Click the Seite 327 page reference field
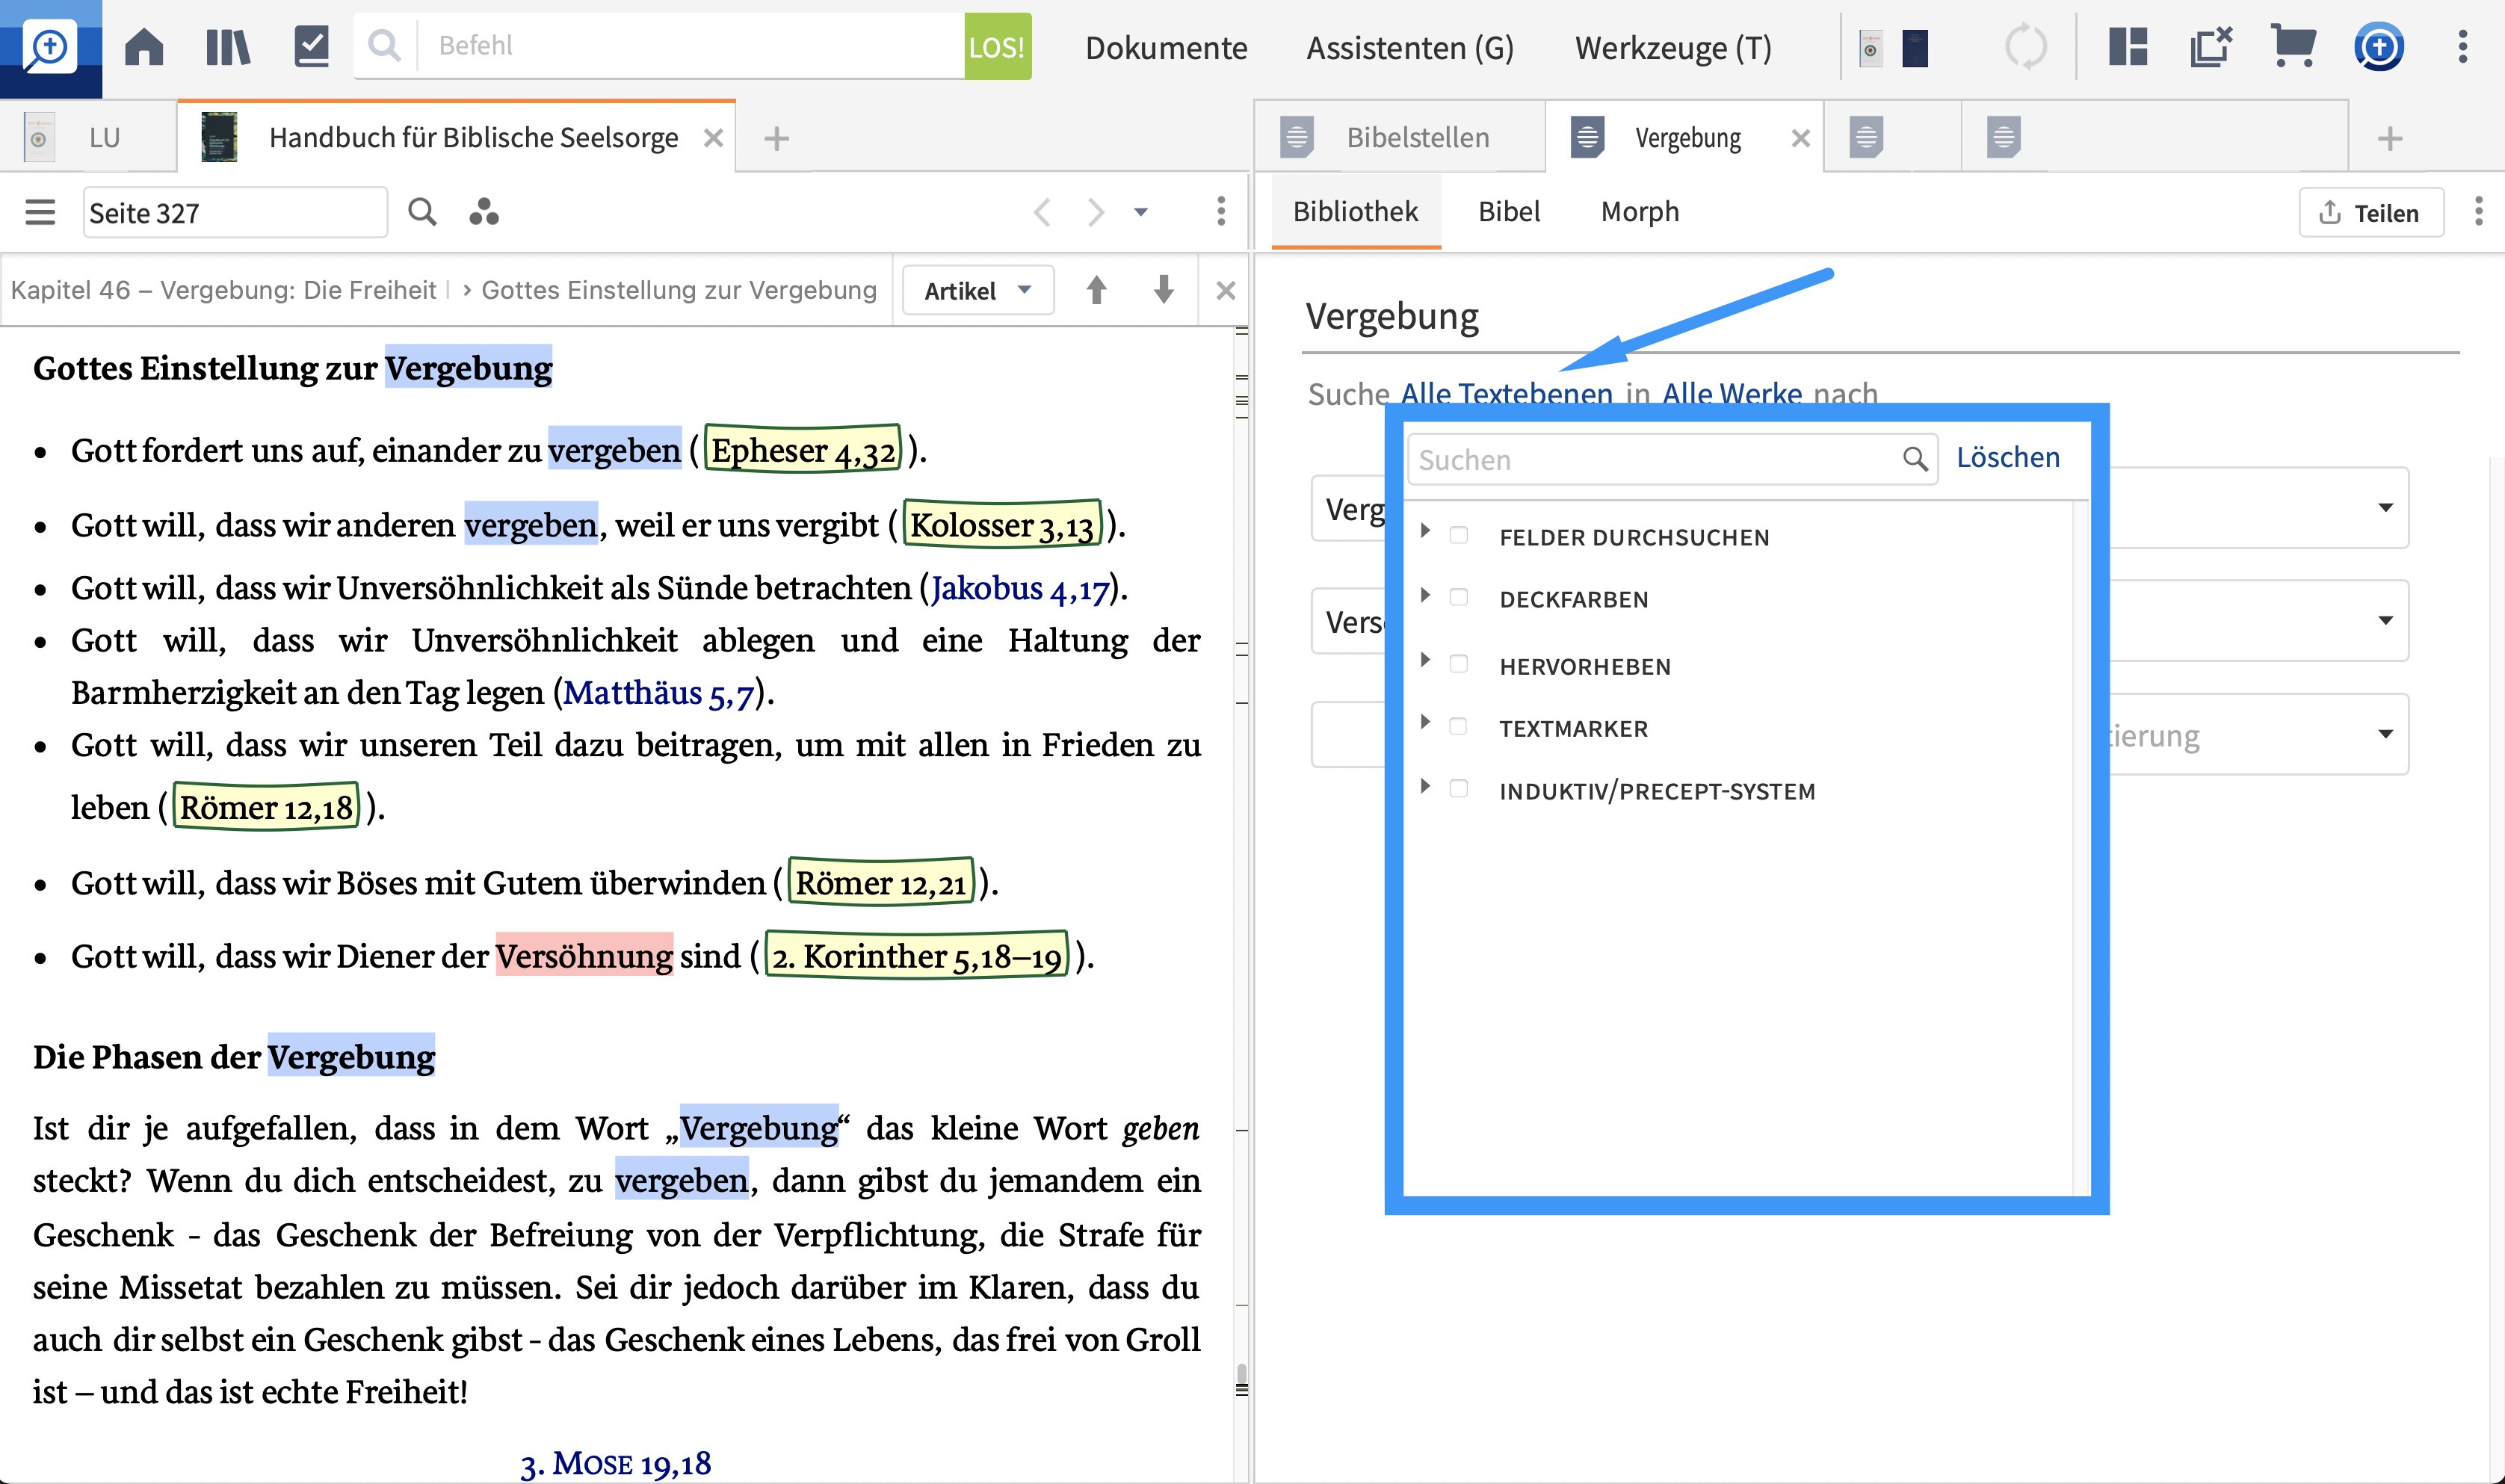Viewport: 2505px width, 1484px height. coord(235,212)
